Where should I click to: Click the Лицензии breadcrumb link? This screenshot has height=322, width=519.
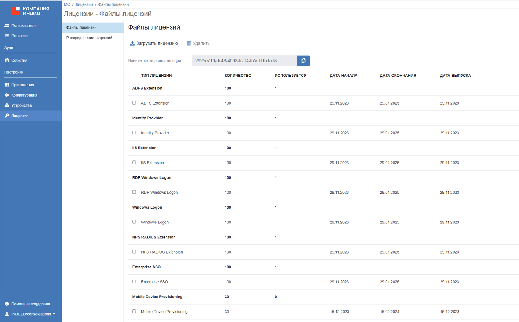click(84, 4)
